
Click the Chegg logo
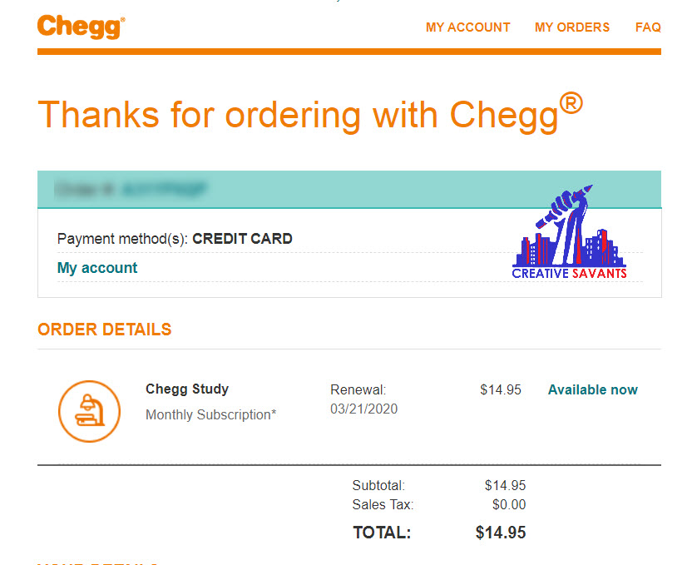[x=80, y=27]
